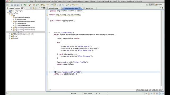
Task: Click the Next Annotation toolbar icon
Action: [x=67, y=5]
